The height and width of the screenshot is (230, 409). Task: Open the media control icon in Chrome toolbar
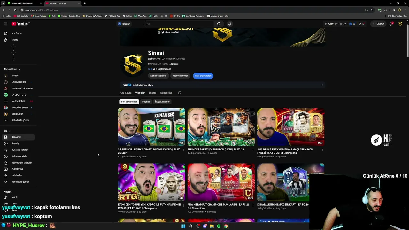coord(393,10)
